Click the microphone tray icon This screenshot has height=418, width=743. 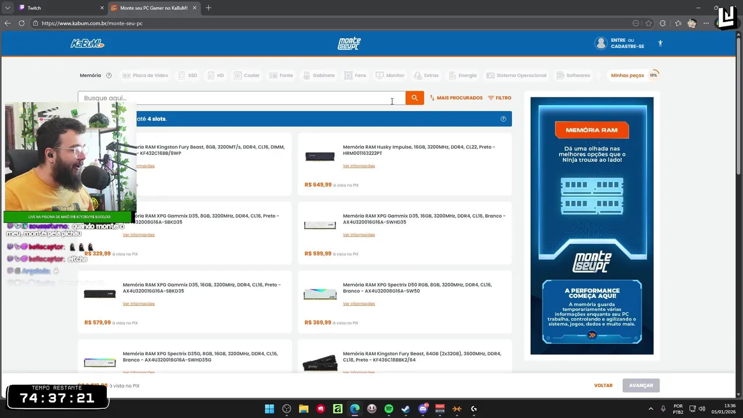pyautogui.click(x=663, y=409)
